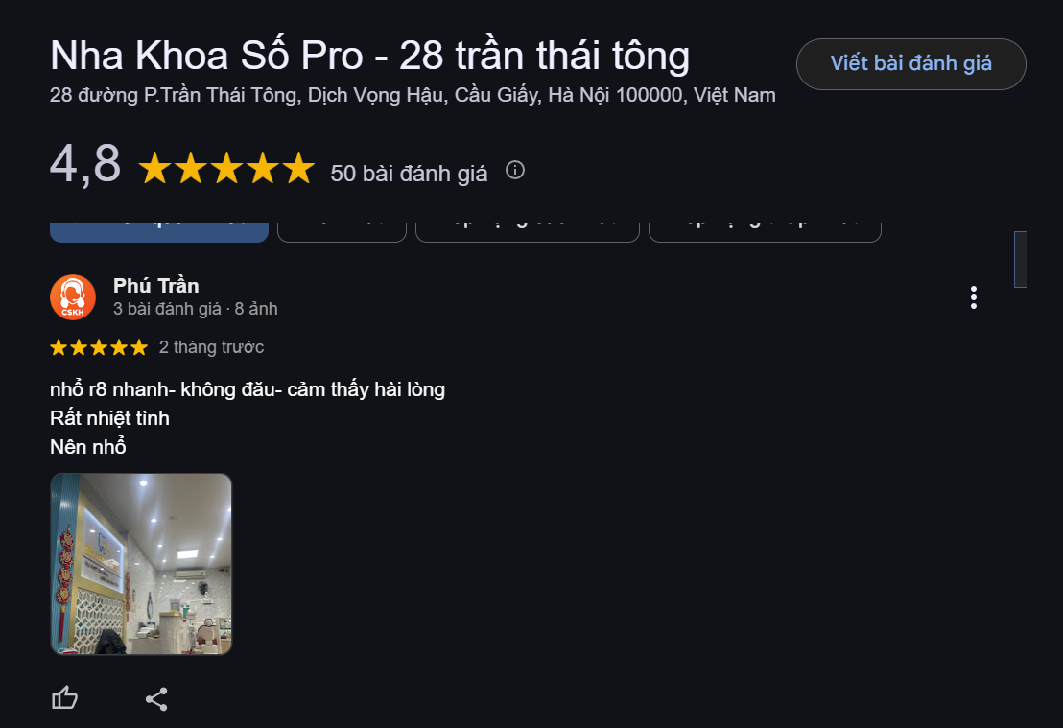
Task: Open Phú Trần reviewer profile name
Action: tap(156, 286)
